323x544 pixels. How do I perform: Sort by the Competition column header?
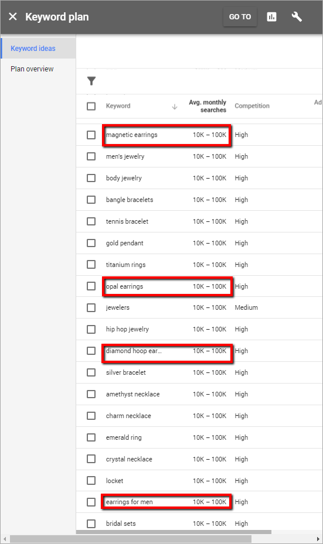tap(252, 106)
